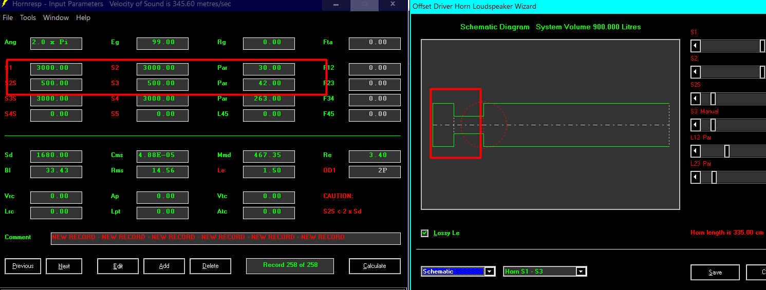Click the Calculate button

[375, 266]
